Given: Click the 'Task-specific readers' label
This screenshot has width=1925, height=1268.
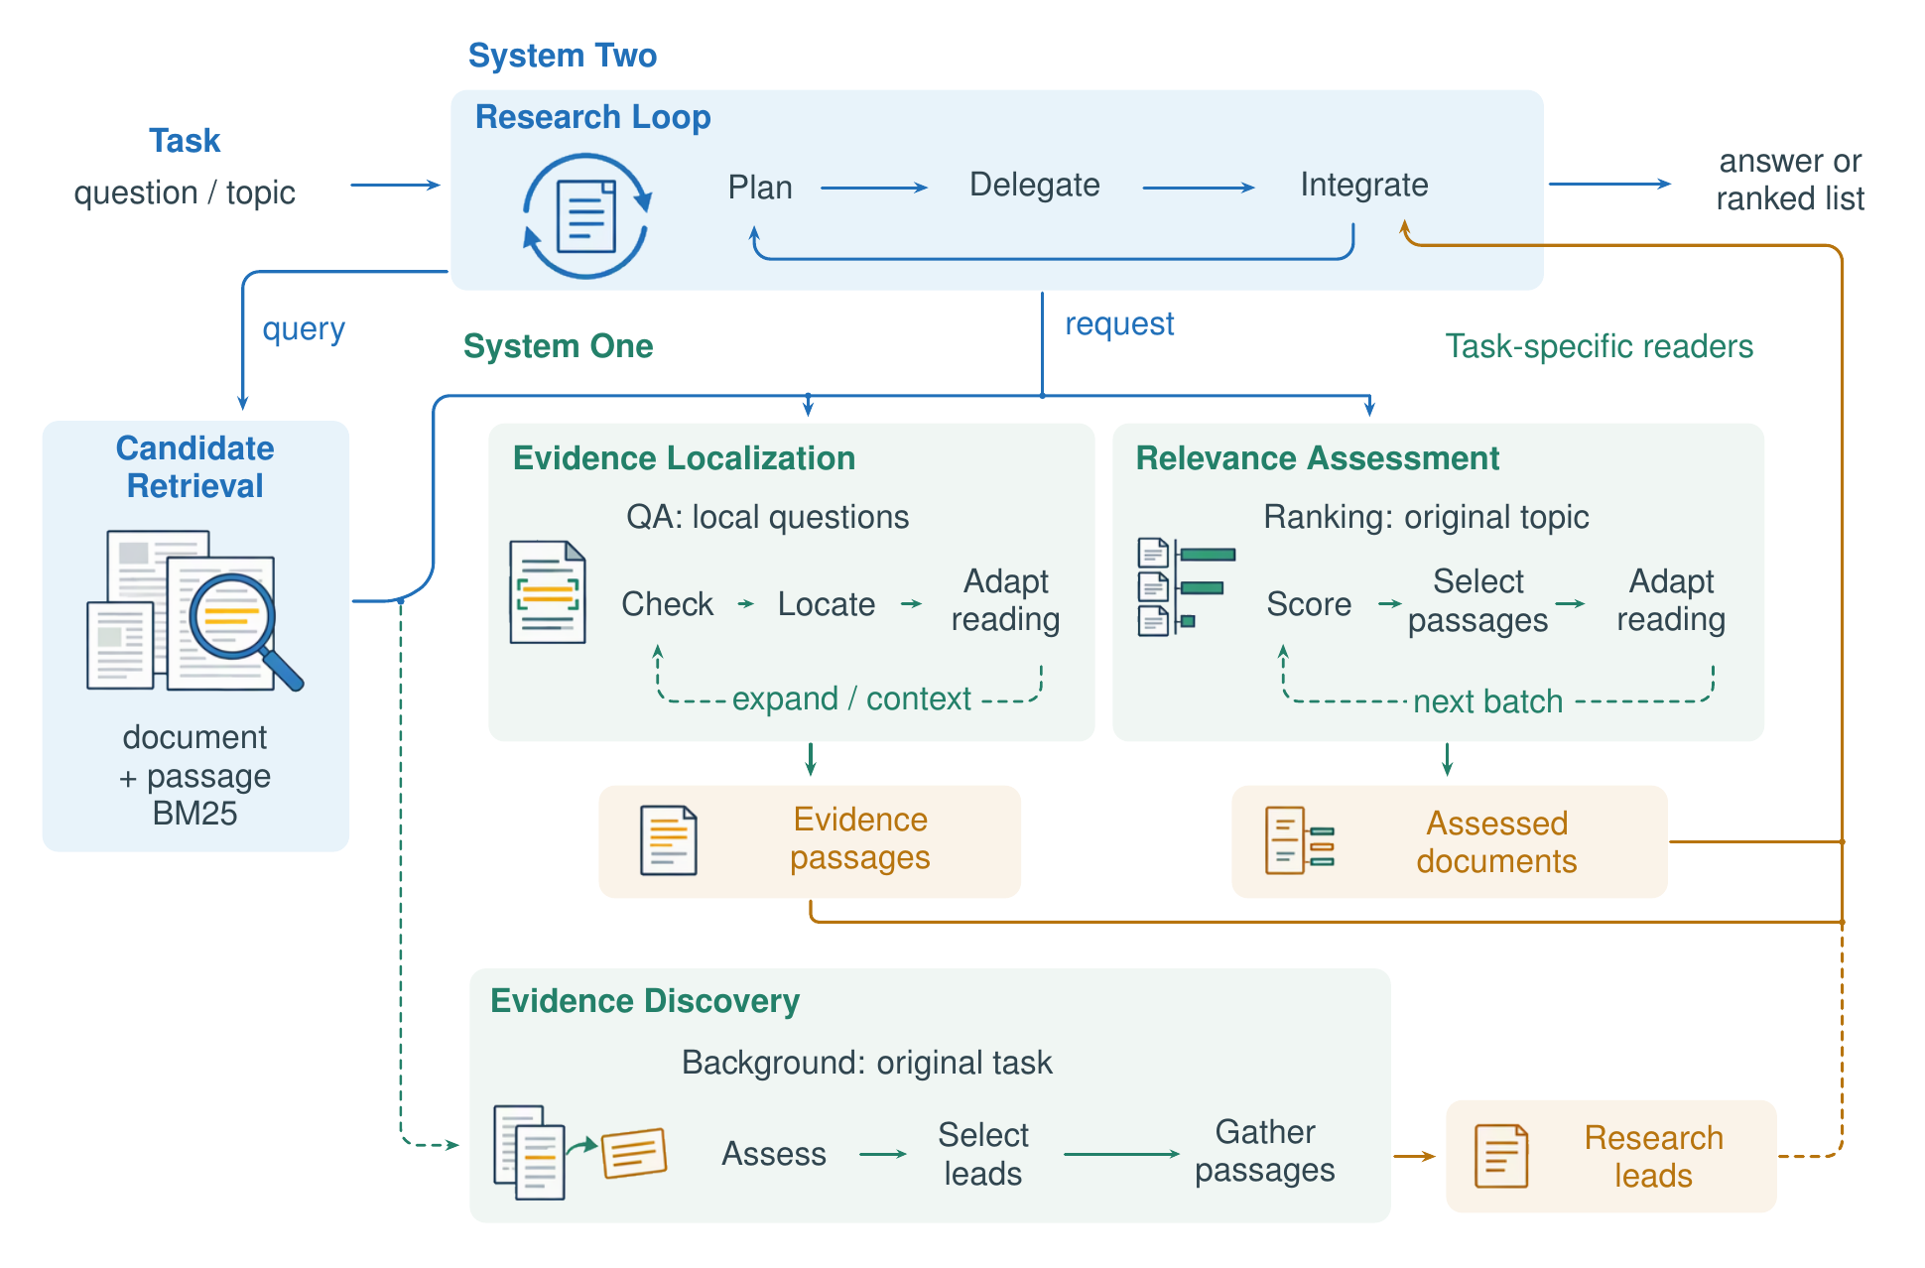Looking at the screenshot, I should coord(1600,346).
